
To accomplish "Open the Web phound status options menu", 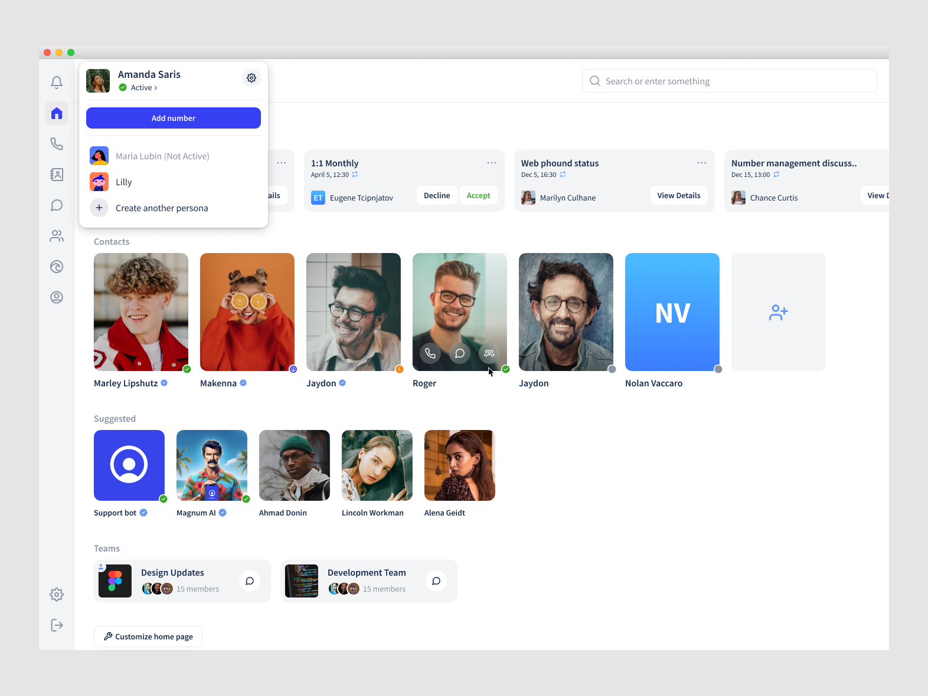I will 702,163.
